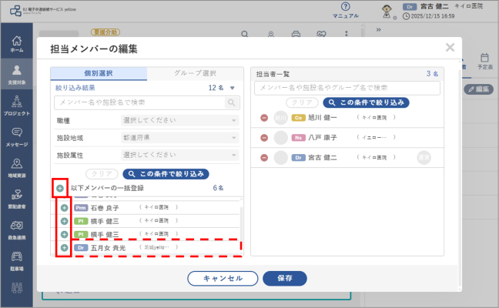The image size is (499, 308).
Task: Add 五月女 貴光 with plus icon
Action: pos(64,247)
